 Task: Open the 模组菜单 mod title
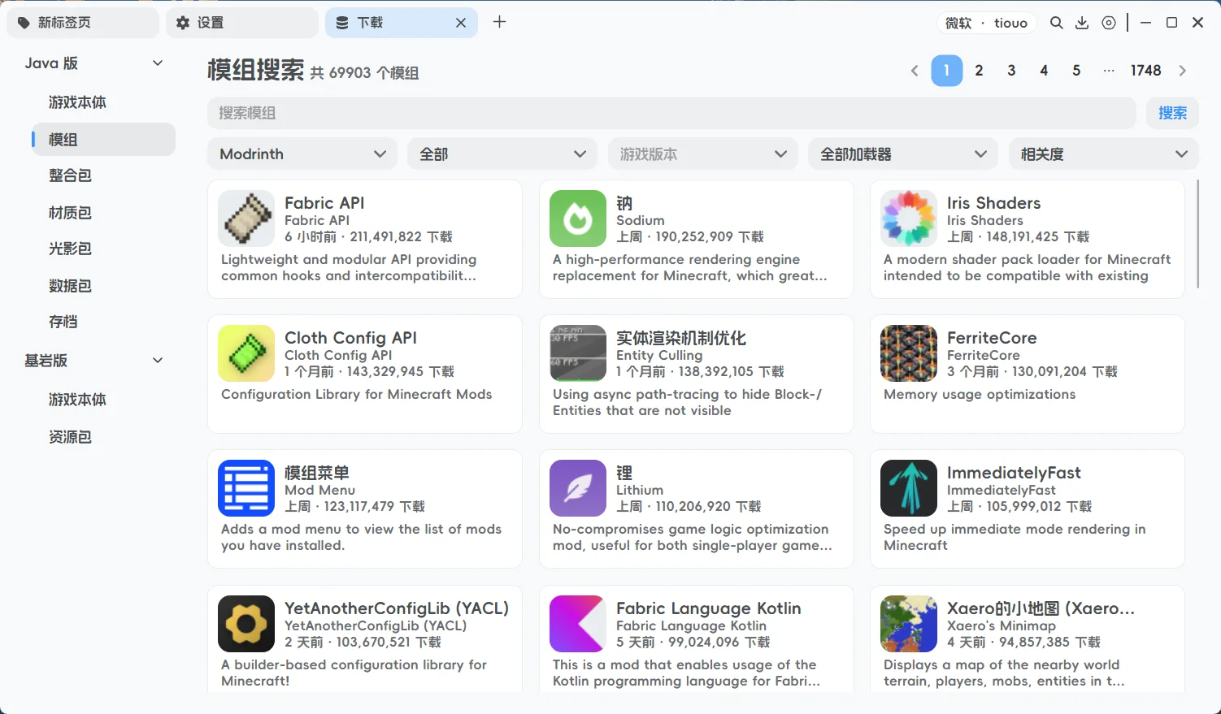pos(317,473)
